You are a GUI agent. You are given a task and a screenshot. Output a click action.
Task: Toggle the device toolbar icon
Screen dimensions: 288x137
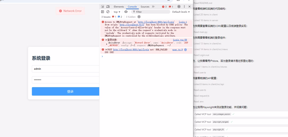click(x=108, y=7)
